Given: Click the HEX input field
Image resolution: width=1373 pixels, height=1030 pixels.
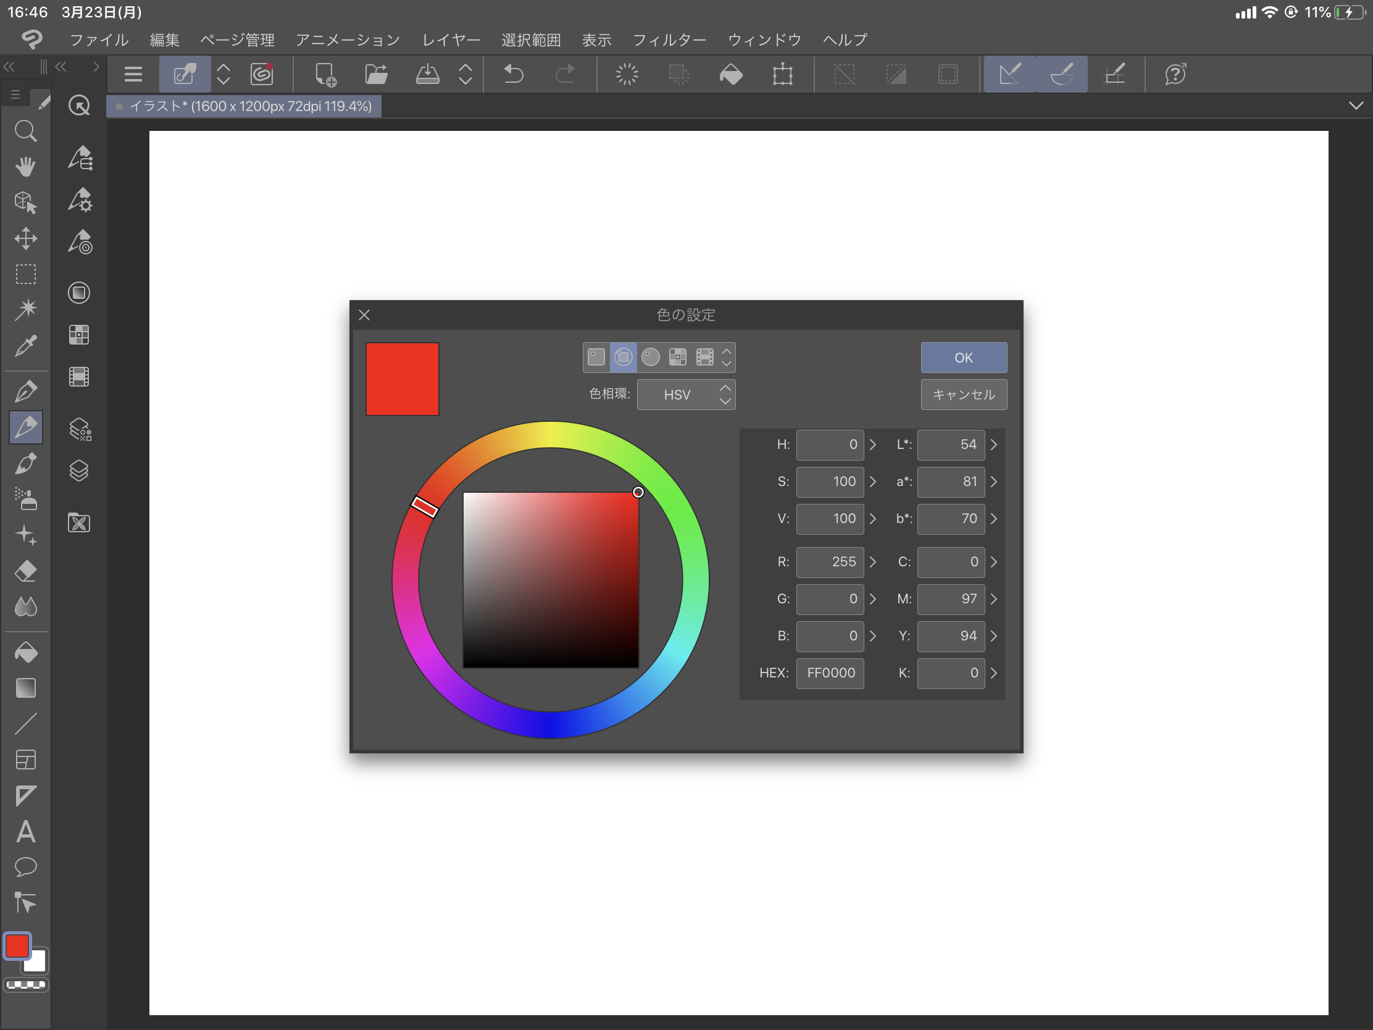Looking at the screenshot, I should 830,673.
